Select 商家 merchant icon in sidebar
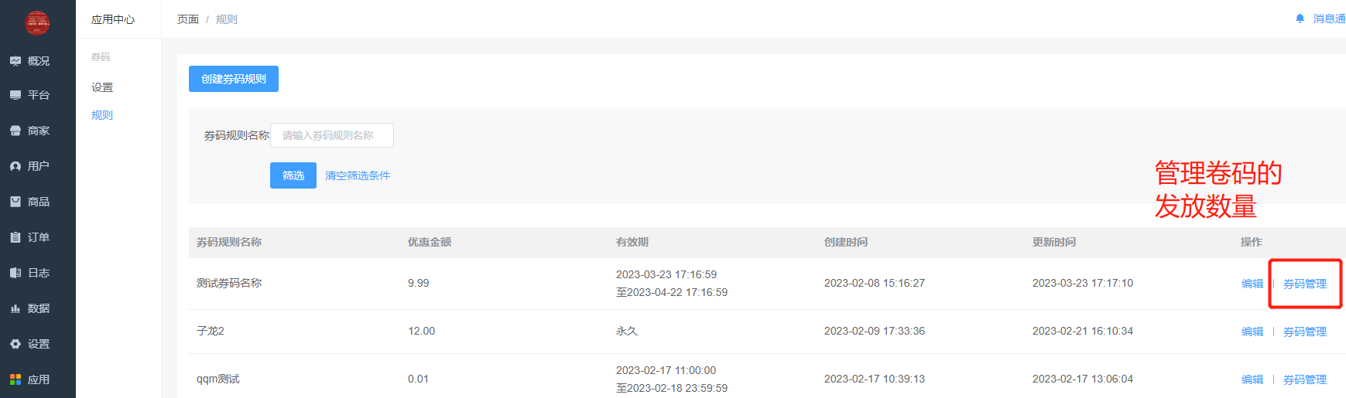 coord(15,131)
